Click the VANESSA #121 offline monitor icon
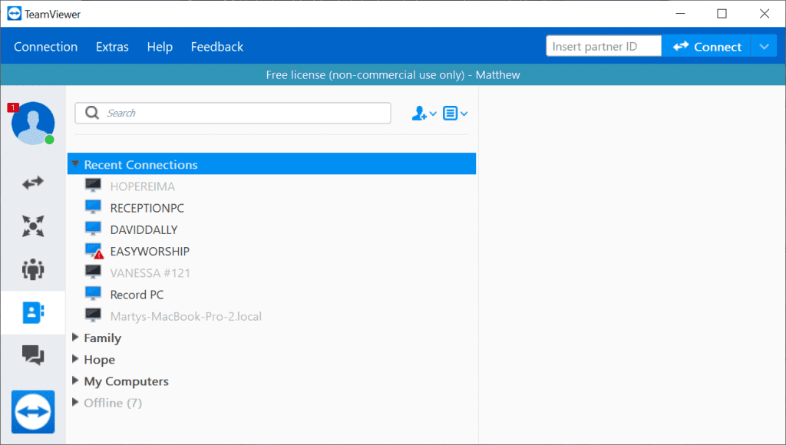The image size is (786, 445). coord(93,272)
